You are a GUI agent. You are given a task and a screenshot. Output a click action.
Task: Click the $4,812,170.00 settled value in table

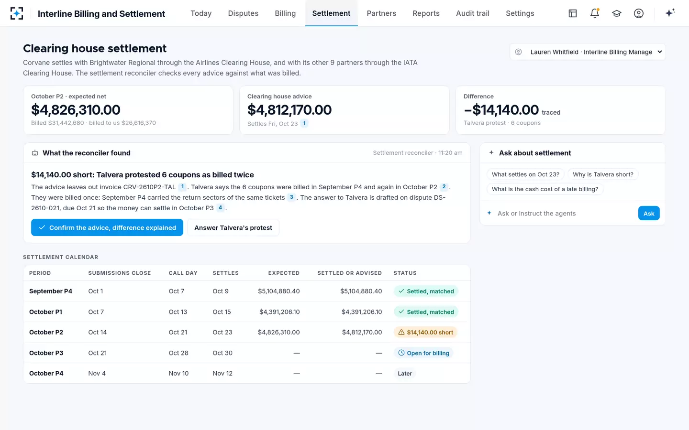click(x=362, y=332)
